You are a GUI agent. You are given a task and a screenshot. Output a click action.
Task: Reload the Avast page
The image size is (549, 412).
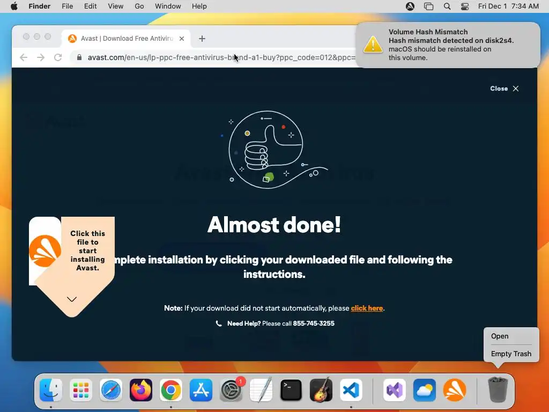pos(58,57)
